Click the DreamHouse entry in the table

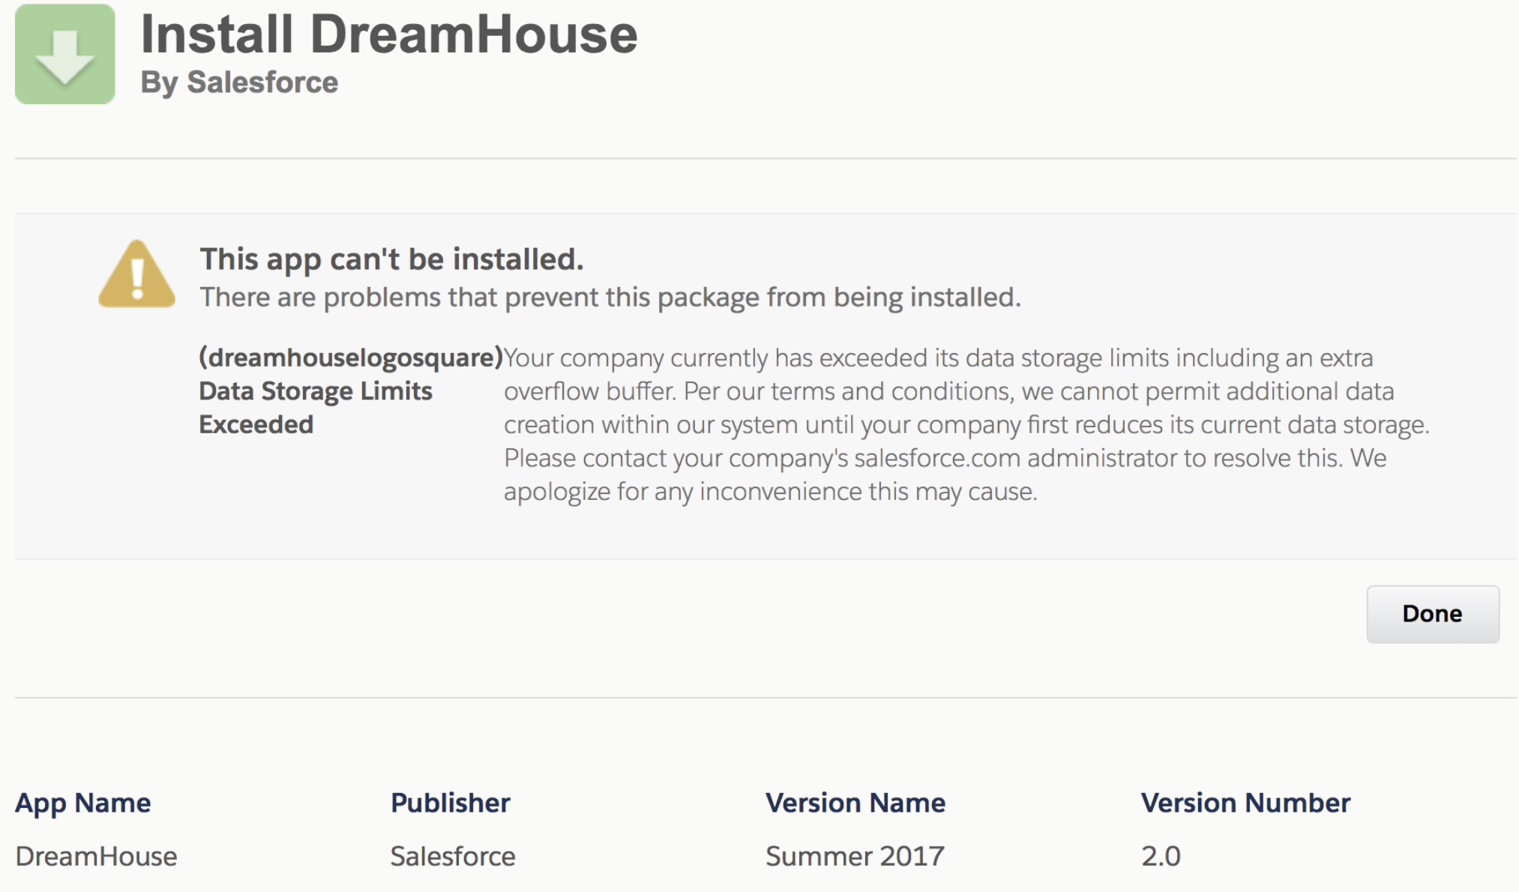[x=98, y=855]
